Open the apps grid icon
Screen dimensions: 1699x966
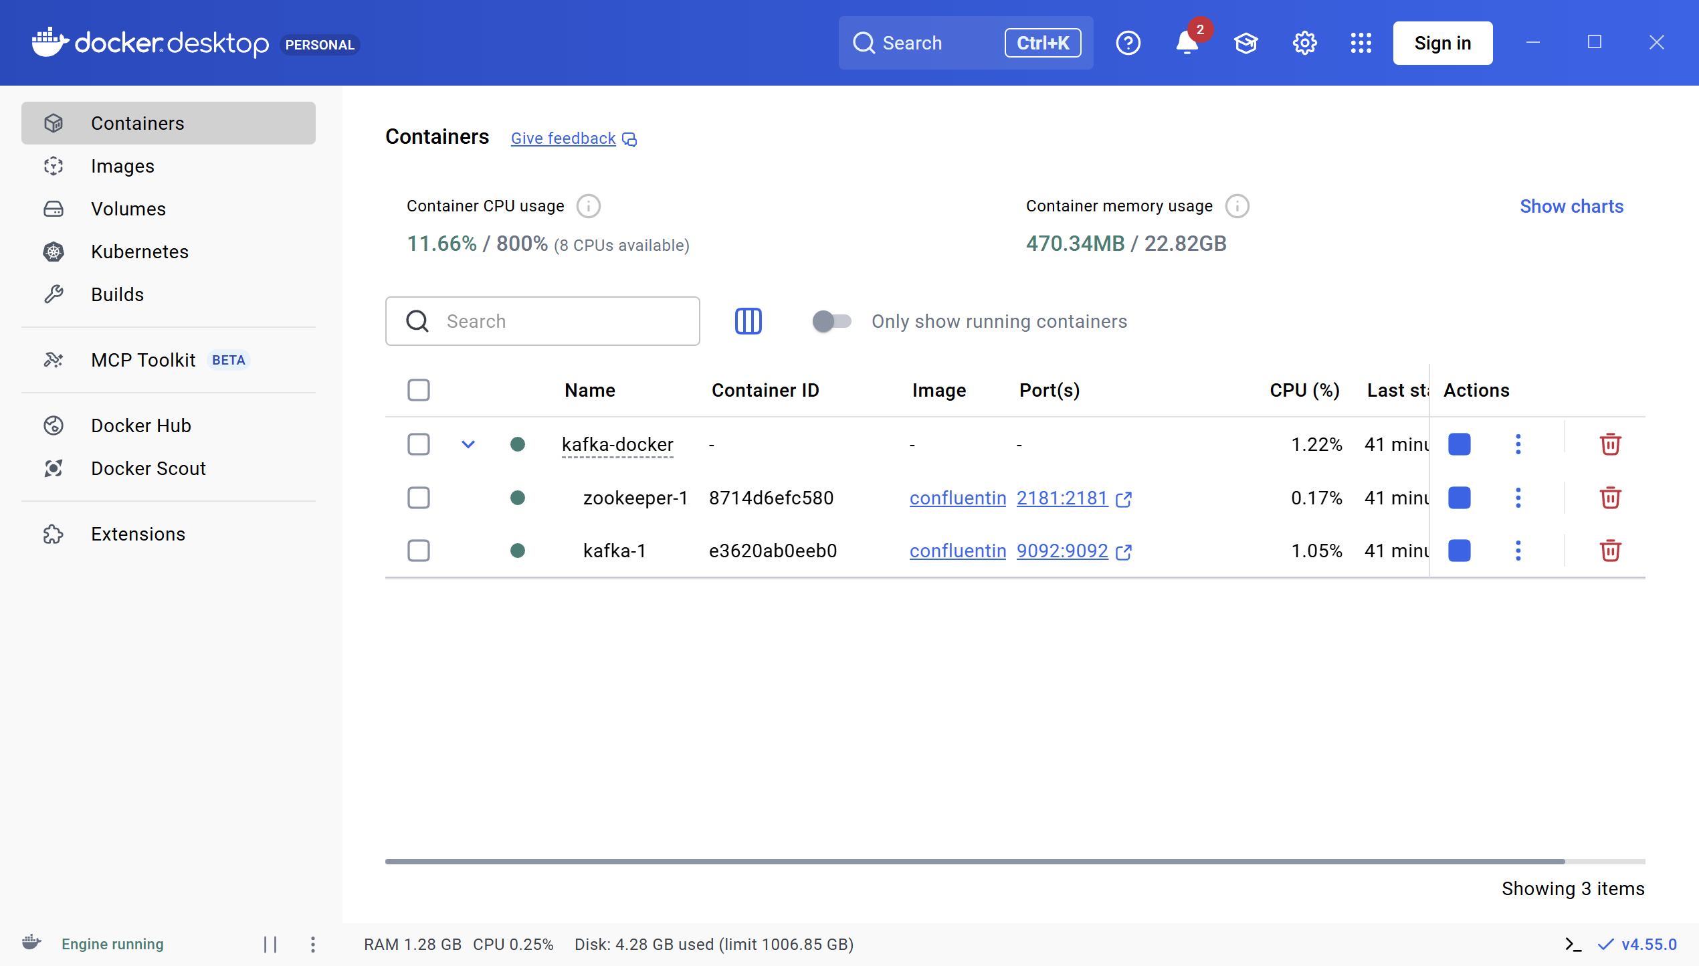click(1361, 43)
